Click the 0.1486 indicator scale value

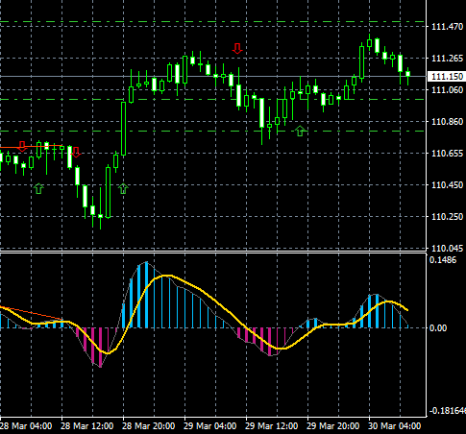443,260
